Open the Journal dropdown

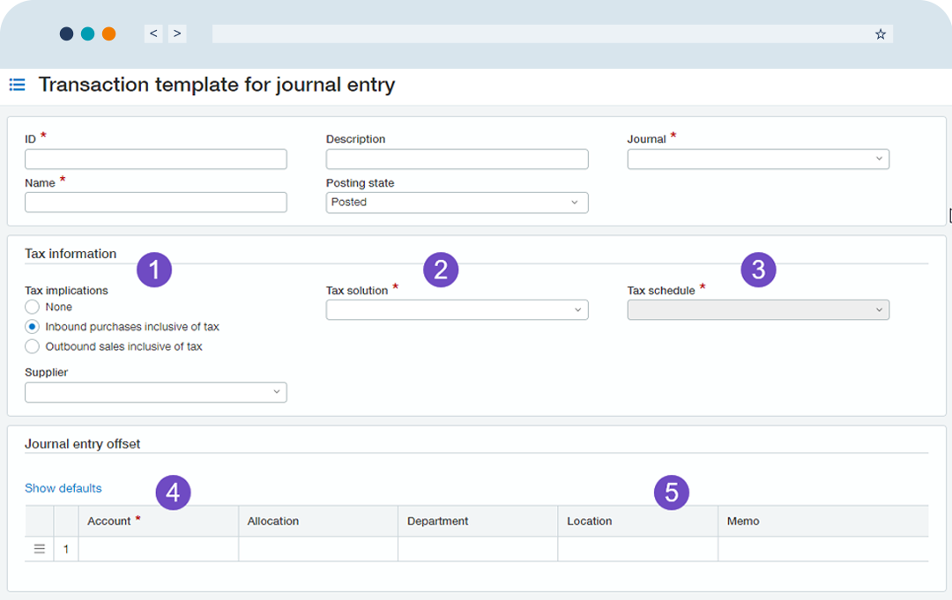click(758, 159)
